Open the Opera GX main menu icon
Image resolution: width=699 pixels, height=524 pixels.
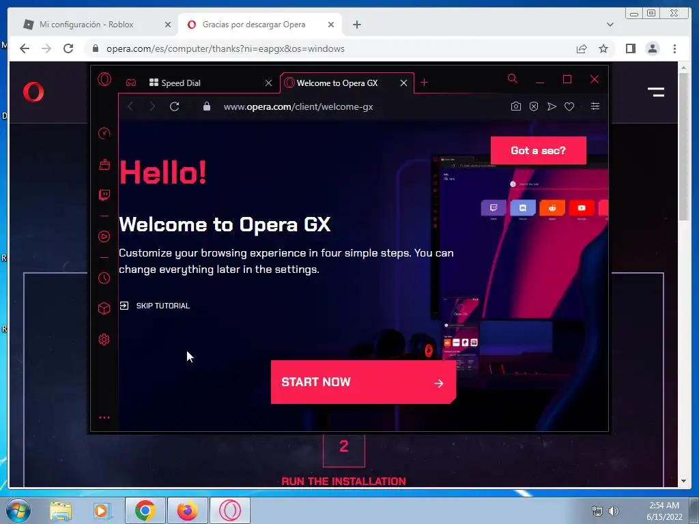pyautogui.click(x=104, y=79)
